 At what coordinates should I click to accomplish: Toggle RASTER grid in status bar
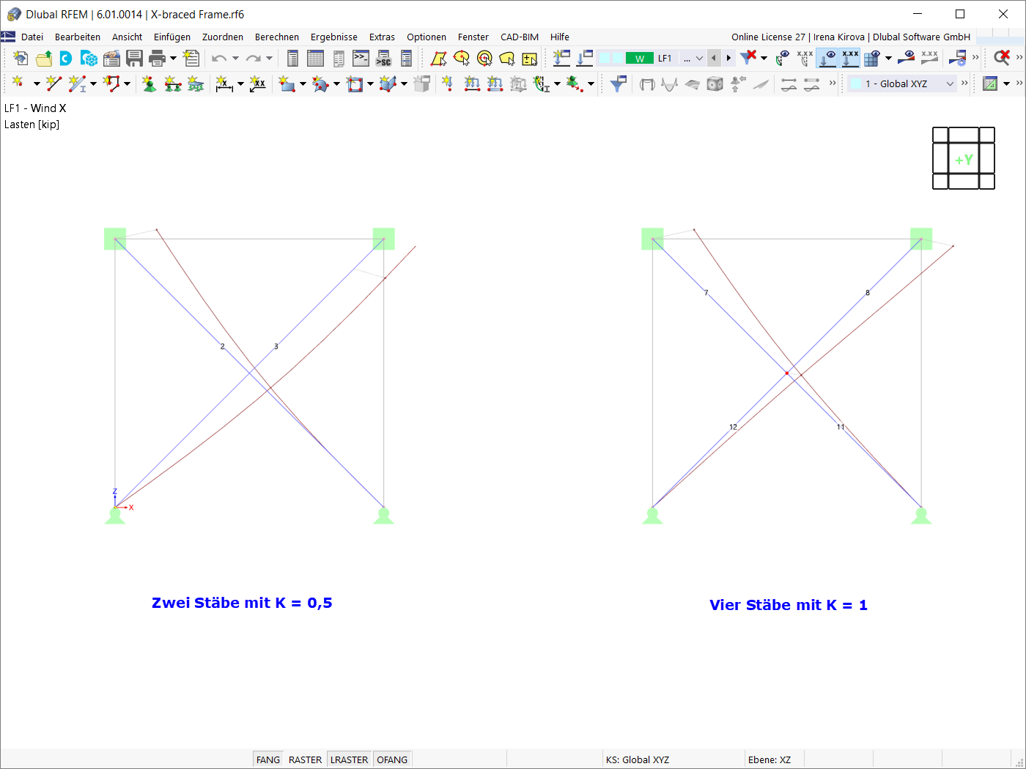[305, 759]
